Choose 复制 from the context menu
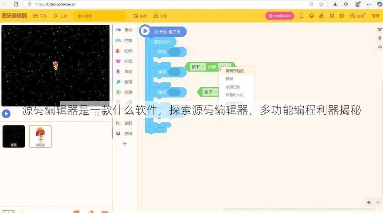Image resolution: width=383 pixels, height=213 pixels. point(229,79)
